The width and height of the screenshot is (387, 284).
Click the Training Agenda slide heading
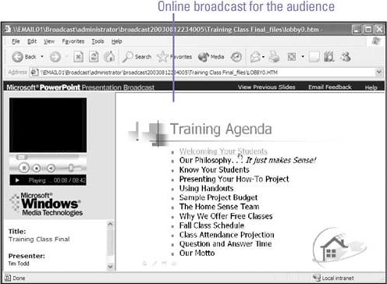tap(221, 129)
